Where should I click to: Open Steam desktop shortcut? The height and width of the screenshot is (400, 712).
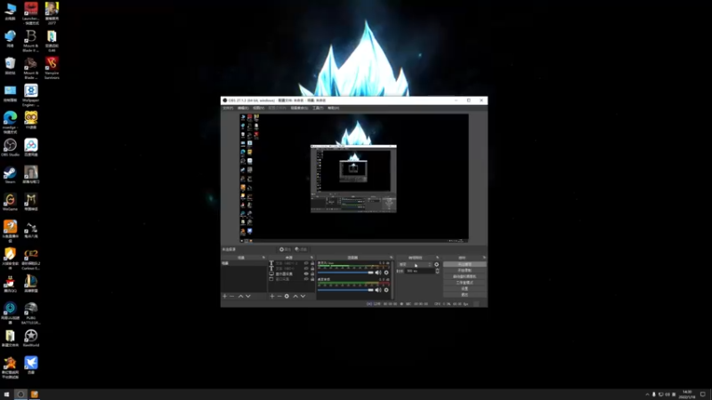coord(10,174)
